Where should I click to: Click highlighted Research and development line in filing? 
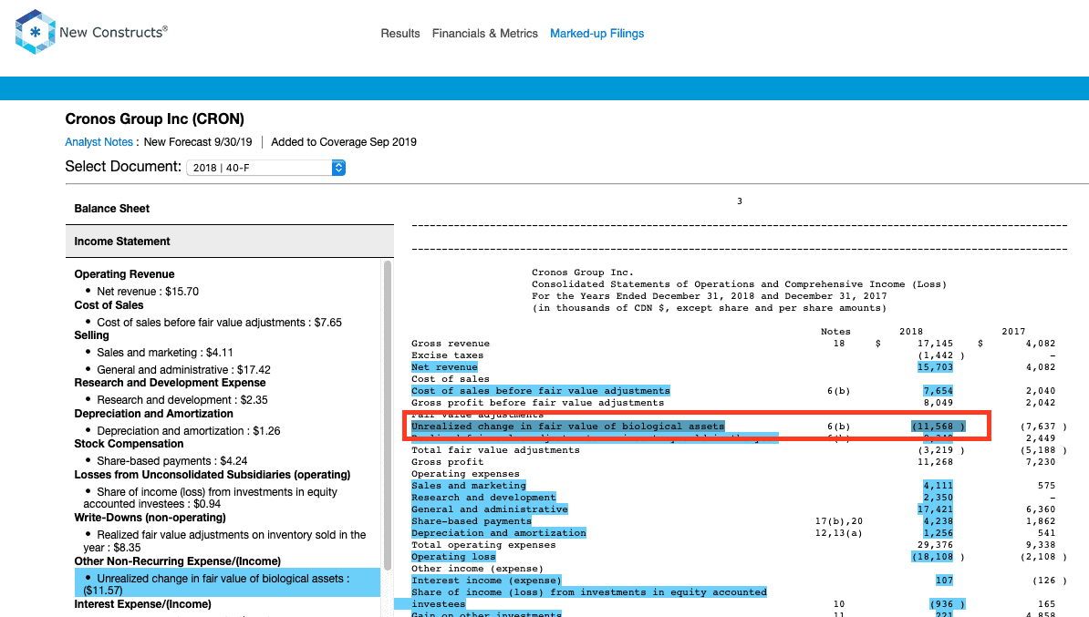(x=483, y=498)
